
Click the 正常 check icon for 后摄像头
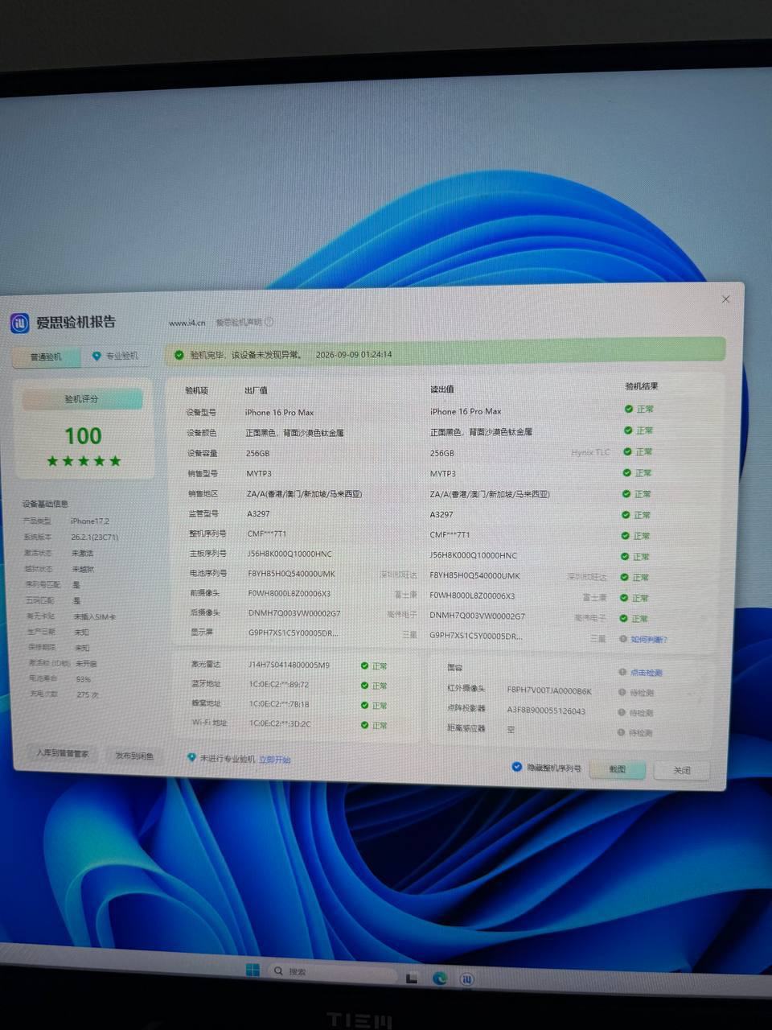tap(622, 618)
